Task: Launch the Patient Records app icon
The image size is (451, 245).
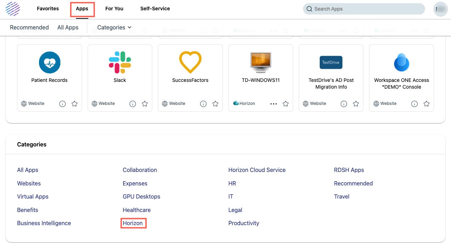Action: pos(49,62)
